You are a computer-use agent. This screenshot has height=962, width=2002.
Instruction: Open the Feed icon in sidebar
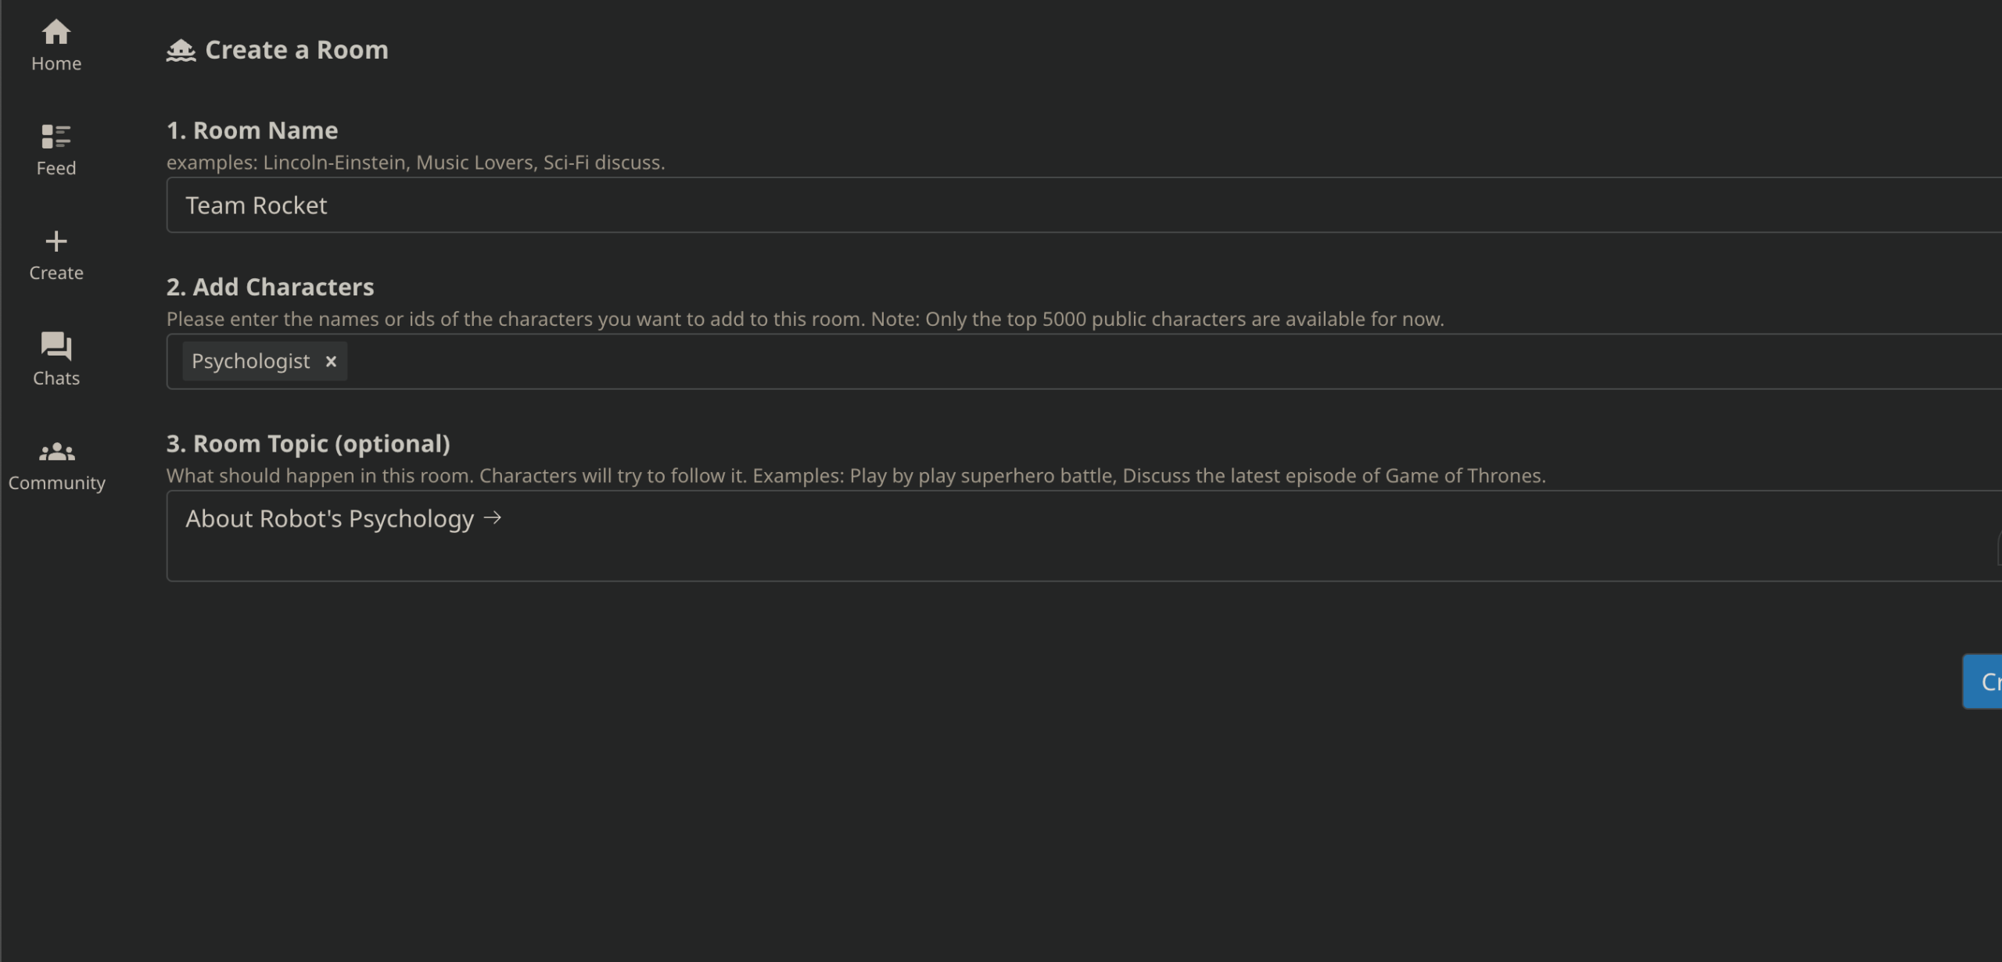56,137
